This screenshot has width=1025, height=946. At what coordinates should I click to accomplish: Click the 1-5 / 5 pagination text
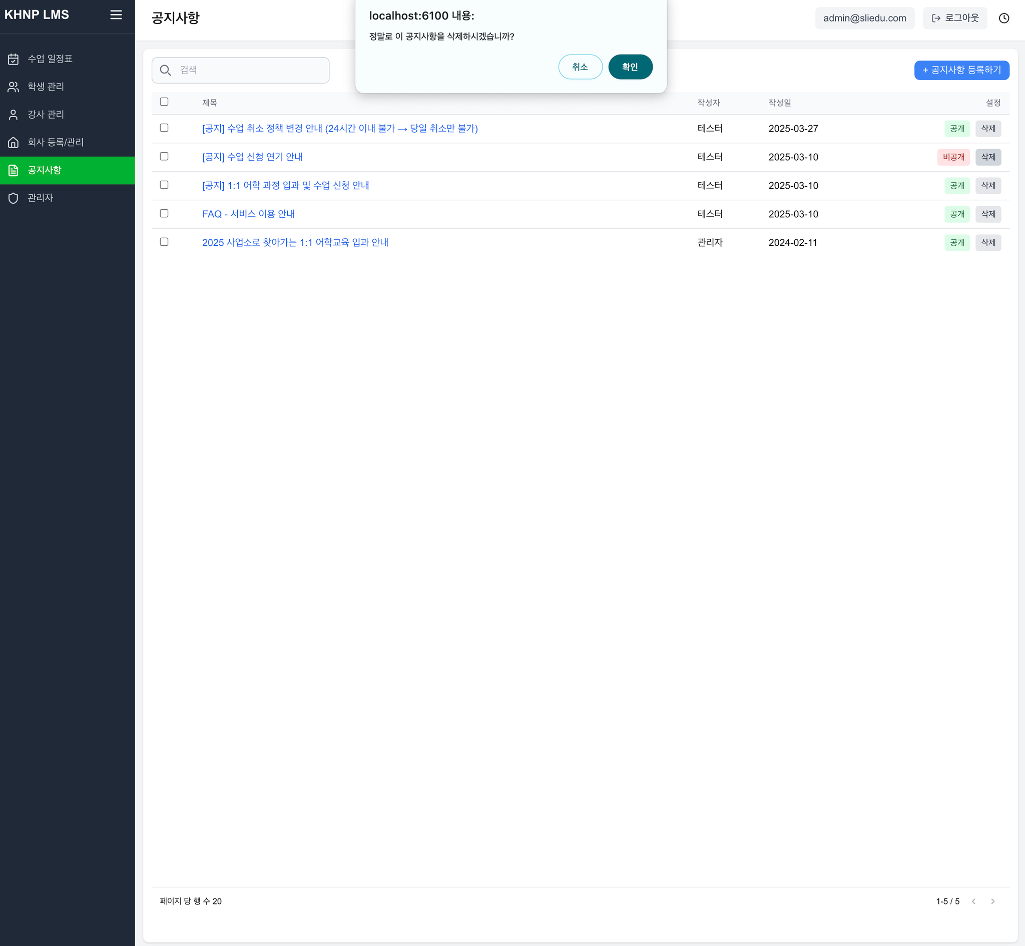pos(948,901)
